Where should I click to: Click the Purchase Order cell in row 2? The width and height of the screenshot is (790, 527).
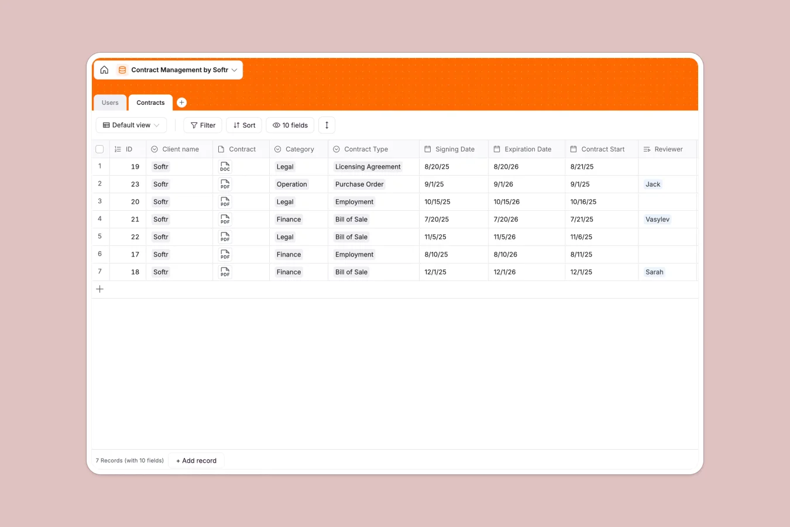pos(359,184)
